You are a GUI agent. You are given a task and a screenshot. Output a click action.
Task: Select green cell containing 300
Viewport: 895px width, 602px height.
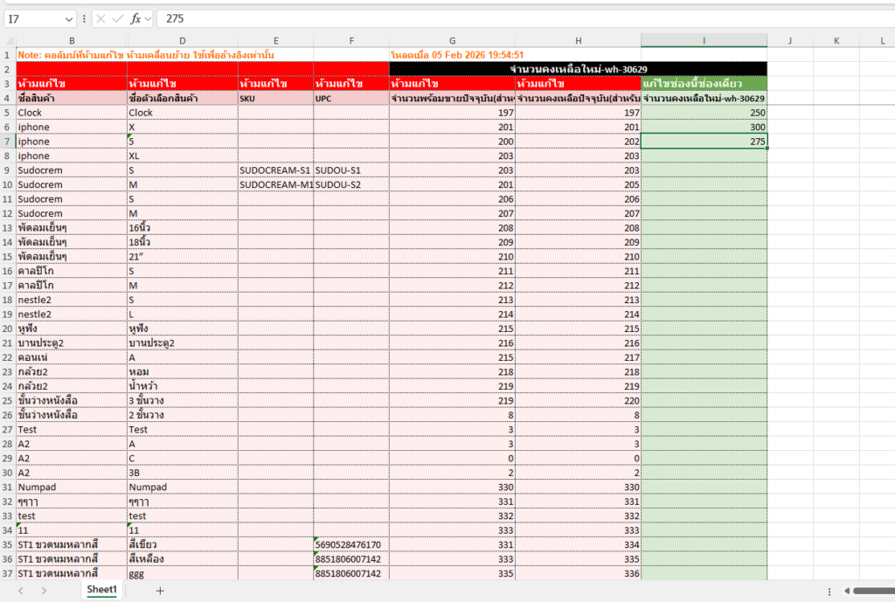(x=704, y=127)
